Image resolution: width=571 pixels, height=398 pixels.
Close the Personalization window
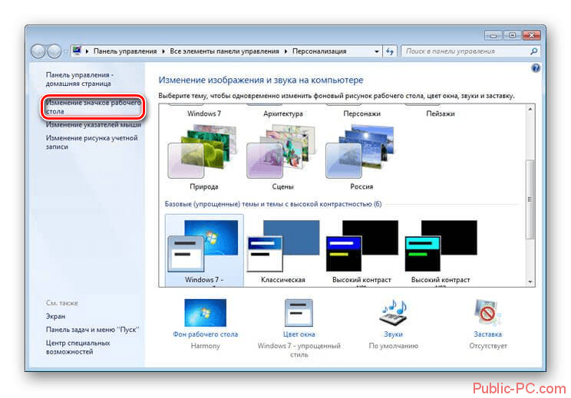click(x=531, y=35)
